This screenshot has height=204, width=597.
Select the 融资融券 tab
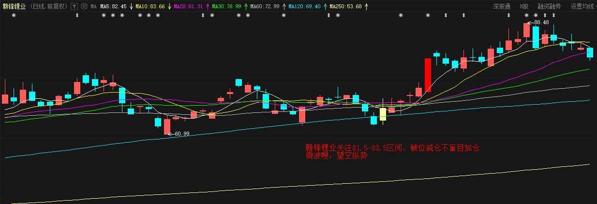coord(549,7)
